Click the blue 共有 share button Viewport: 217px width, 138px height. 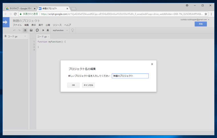[201, 24]
